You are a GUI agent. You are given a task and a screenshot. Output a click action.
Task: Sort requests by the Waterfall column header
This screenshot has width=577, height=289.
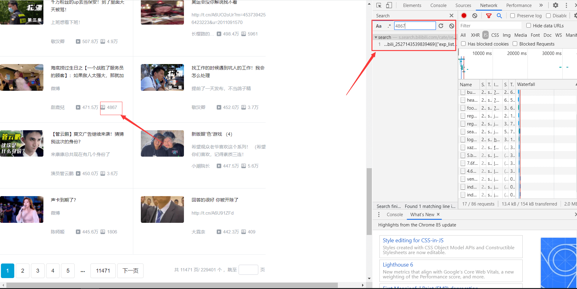[x=546, y=84]
